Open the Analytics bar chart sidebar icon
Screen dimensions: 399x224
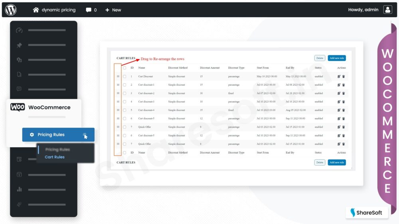[x=19, y=189]
